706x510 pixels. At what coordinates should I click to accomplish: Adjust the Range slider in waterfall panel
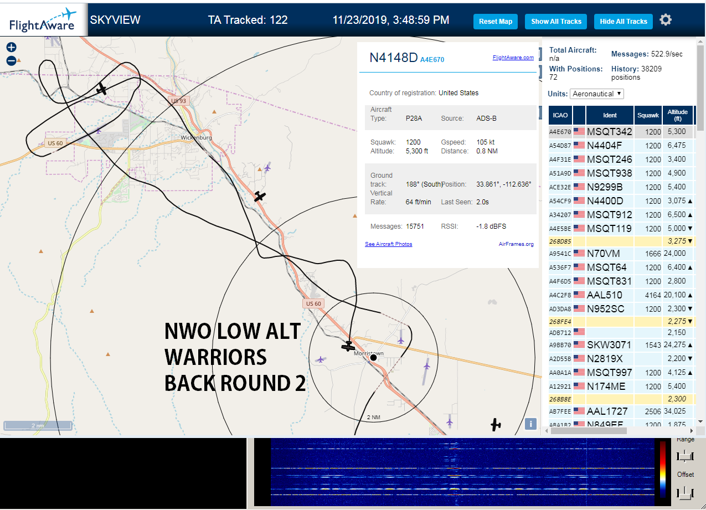[x=685, y=456]
